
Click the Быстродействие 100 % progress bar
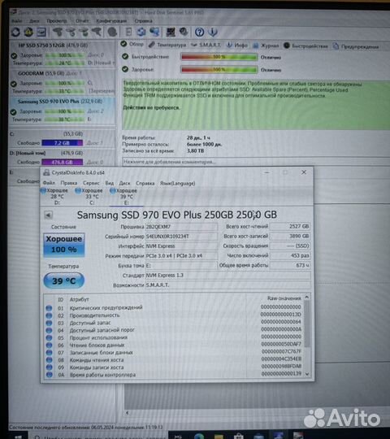point(219,57)
